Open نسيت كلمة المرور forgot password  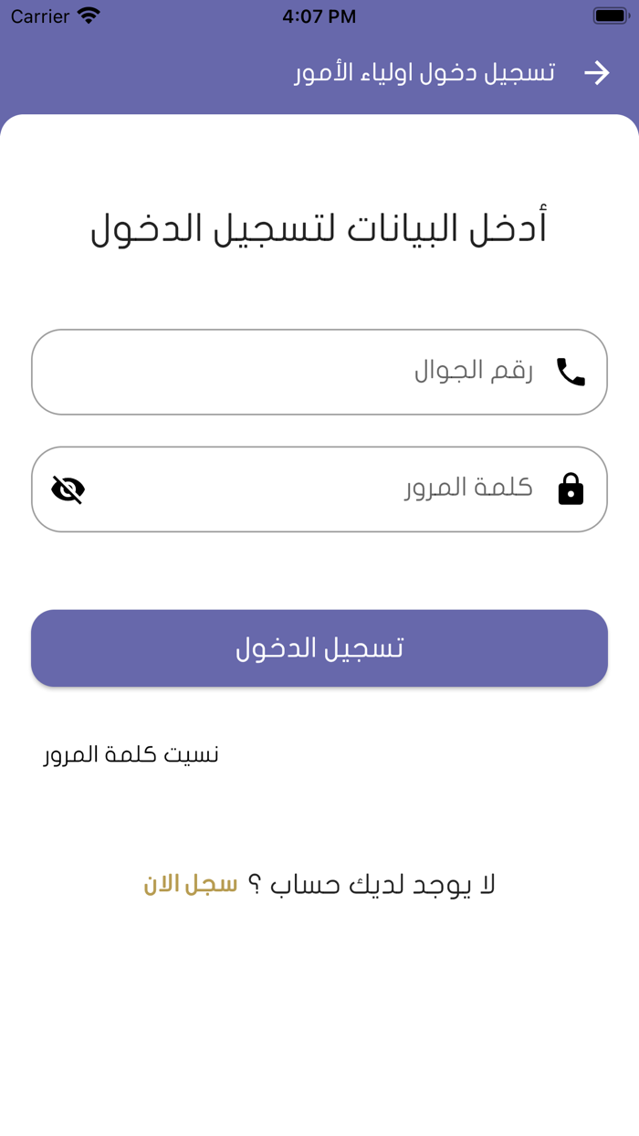(131, 753)
